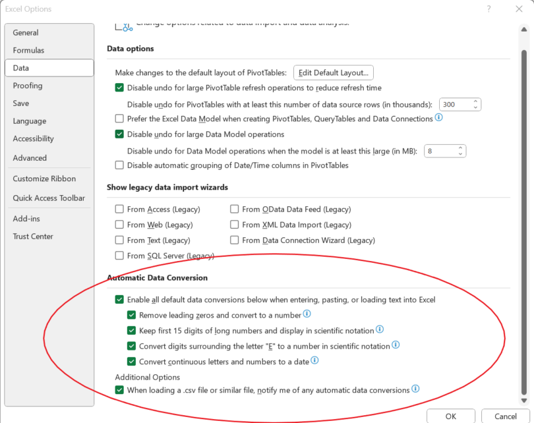
Task: Enable Prefer the Excel Data Model option
Action: click(x=119, y=119)
